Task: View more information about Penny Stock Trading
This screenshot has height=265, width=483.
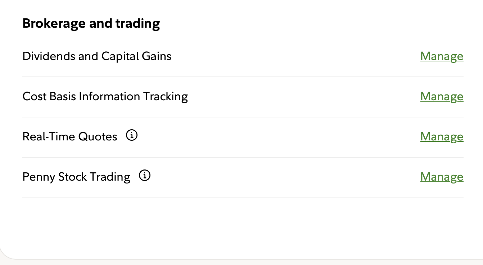Action: pos(145,176)
